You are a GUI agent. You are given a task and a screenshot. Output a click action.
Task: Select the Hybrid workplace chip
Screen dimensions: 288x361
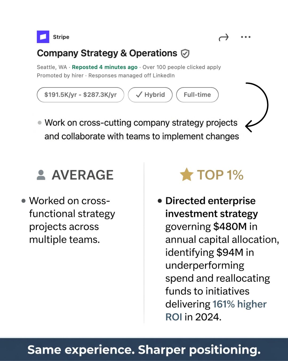(x=150, y=95)
